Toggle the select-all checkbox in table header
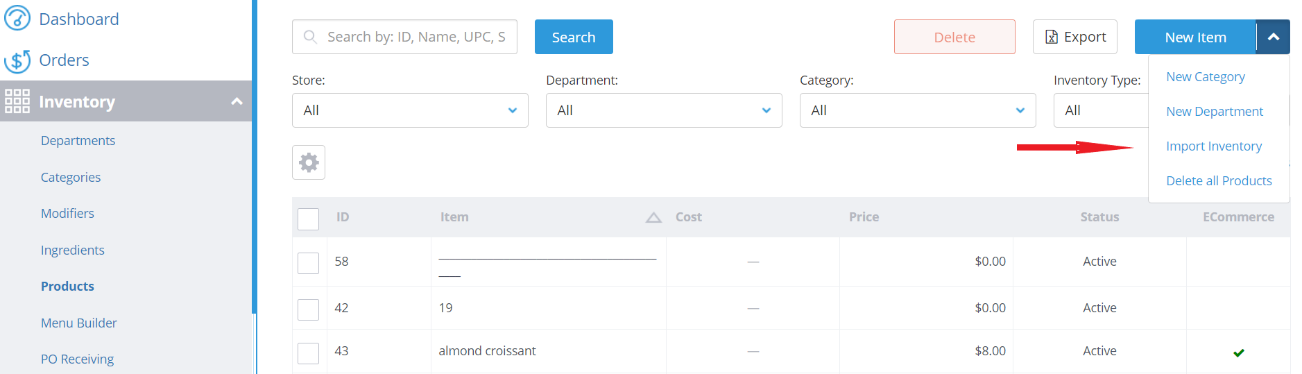Image resolution: width=1302 pixels, height=374 pixels. click(308, 219)
